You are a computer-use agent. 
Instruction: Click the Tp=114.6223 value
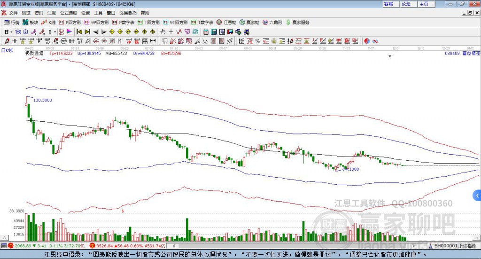click(61, 54)
